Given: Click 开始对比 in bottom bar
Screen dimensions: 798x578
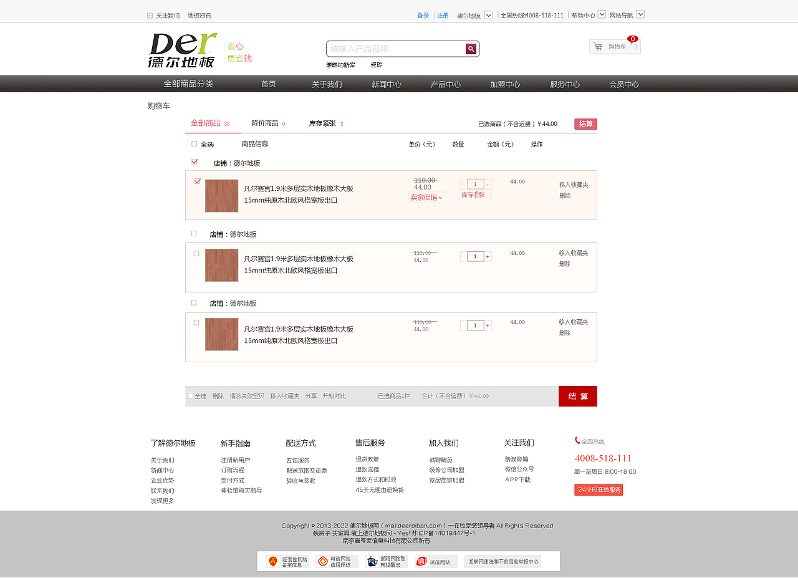Looking at the screenshot, I should point(334,396).
